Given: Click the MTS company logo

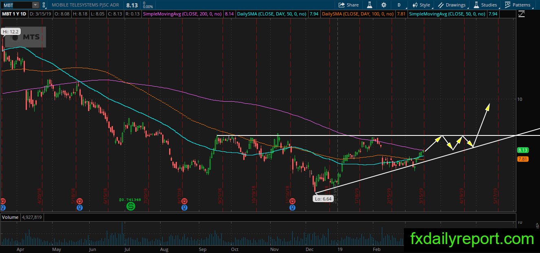Looking at the screenshot, I should click(25, 37).
